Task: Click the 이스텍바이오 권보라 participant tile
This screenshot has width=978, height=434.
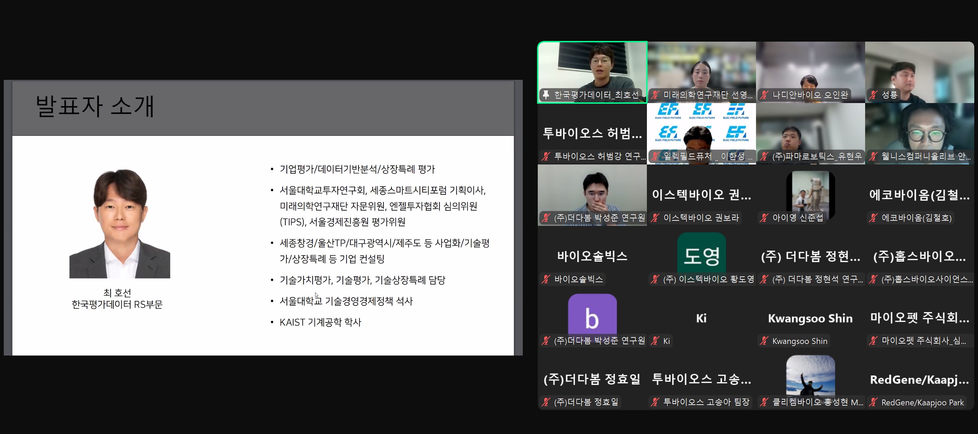Action: coord(701,196)
